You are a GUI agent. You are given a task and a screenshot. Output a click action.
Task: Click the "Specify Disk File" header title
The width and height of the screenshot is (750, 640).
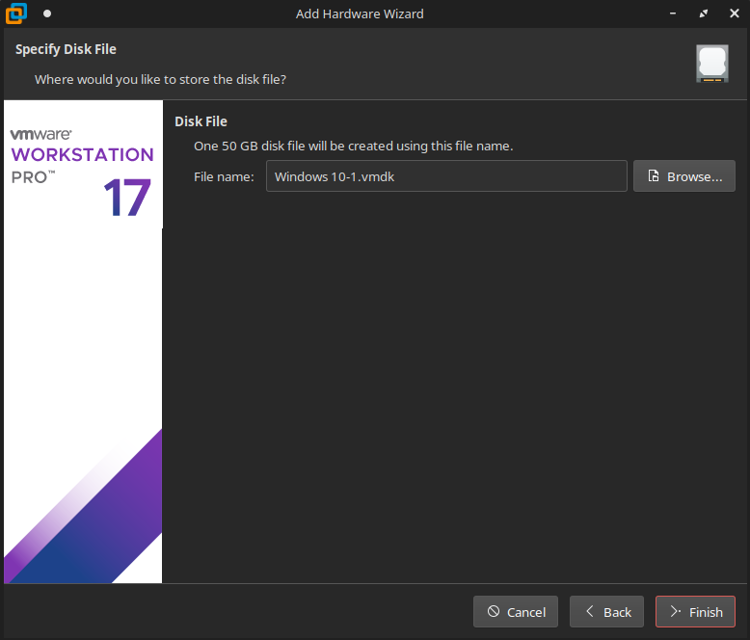(66, 49)
